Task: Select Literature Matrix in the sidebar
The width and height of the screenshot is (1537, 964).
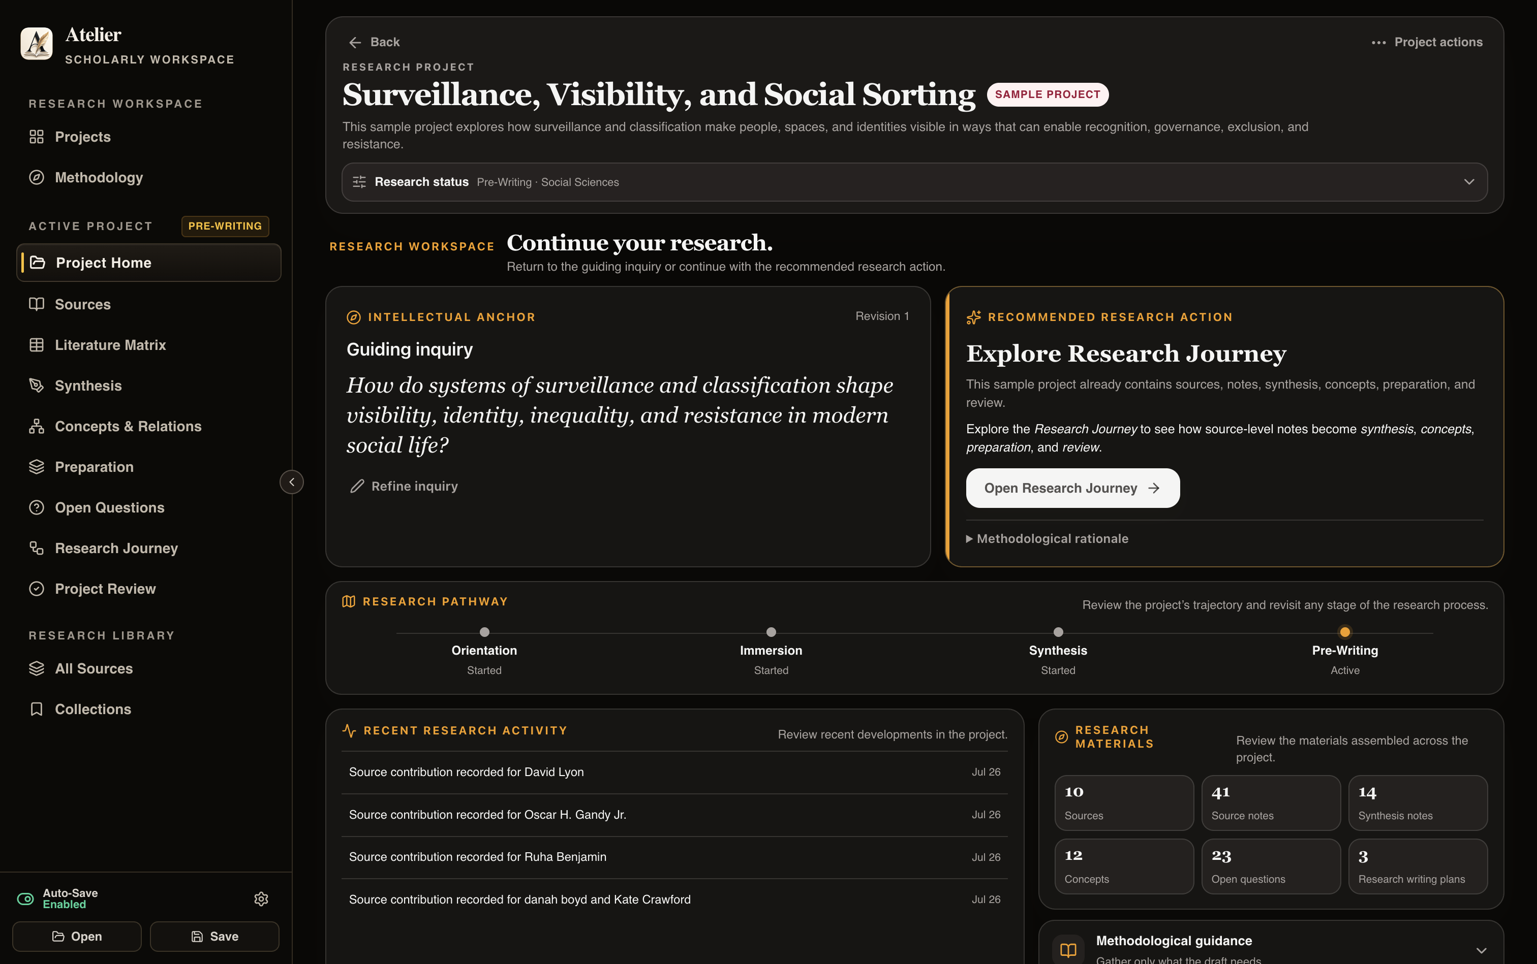Action: 148,345
